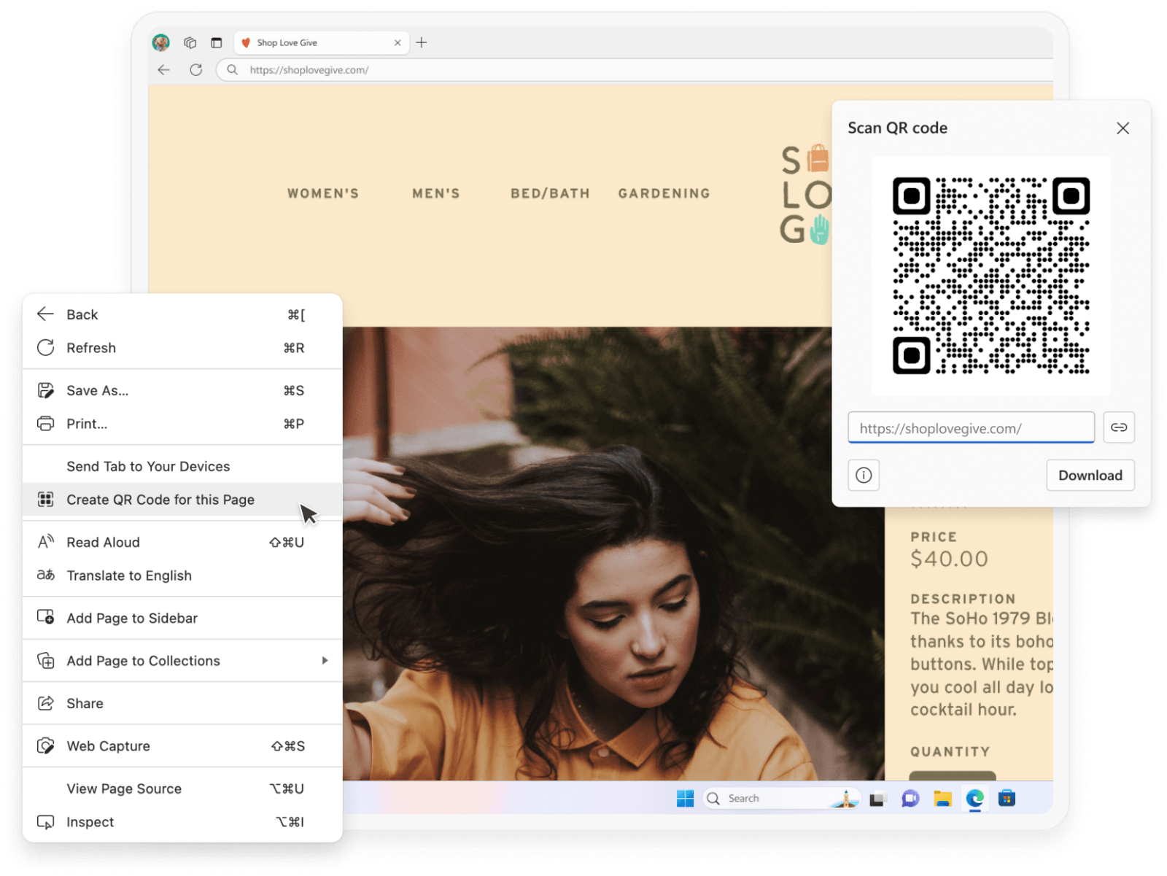This screenshot has height=876, width=1167.
Task: Click the info icon in QR dialog
Action: pos(864,476)
